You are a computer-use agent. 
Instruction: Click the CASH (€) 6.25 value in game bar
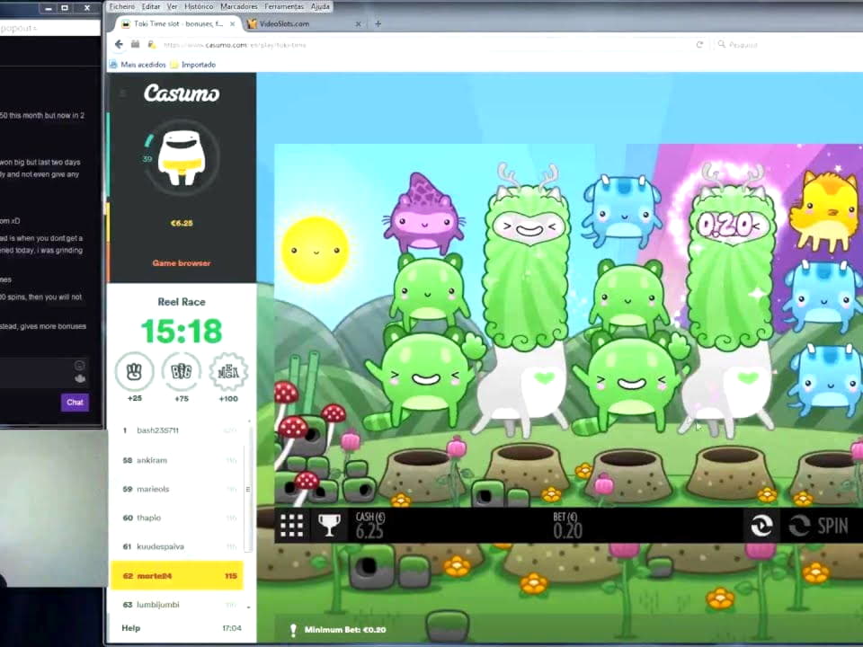pos(369,526)
